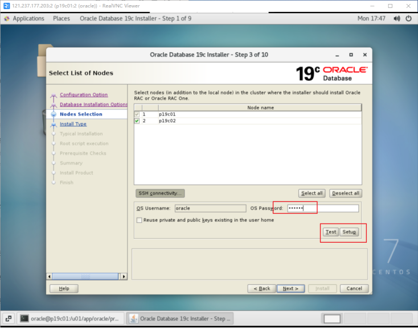Click the Help button
The height and width of the screenshot is (328, 418).
tap(64, 288)
